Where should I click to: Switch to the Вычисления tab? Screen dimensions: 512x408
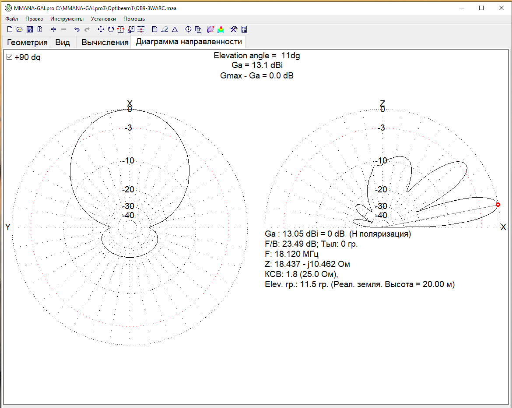point(105,43)
